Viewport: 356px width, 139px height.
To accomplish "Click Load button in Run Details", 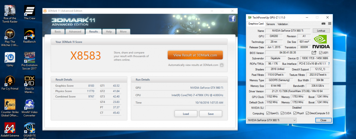I will [x=186, y=114].
